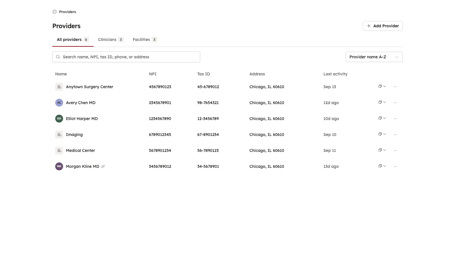
Task: Click the link icon beside Morgan Kline MD
Action: pyautogui.click(x=103, y=166)
